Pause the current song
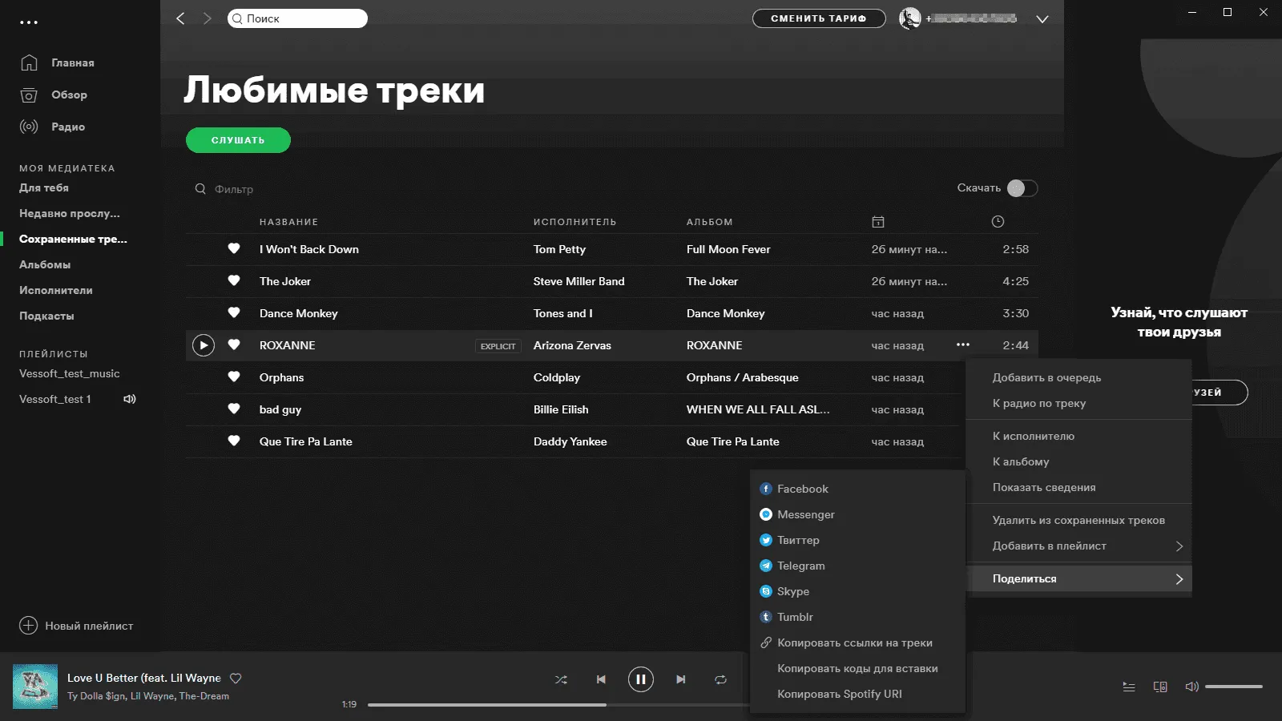 coord(640,679)
